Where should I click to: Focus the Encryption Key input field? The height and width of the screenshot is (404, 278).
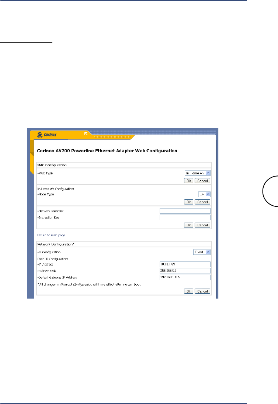185,217
